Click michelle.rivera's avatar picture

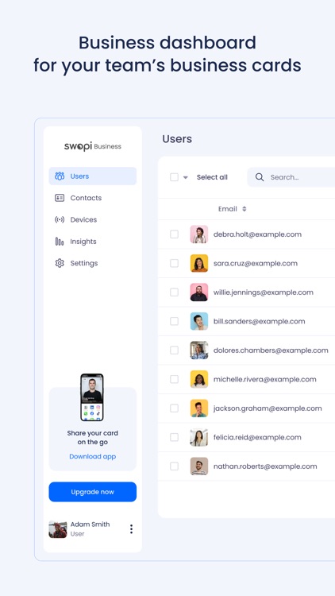click(x=199, y=379)
